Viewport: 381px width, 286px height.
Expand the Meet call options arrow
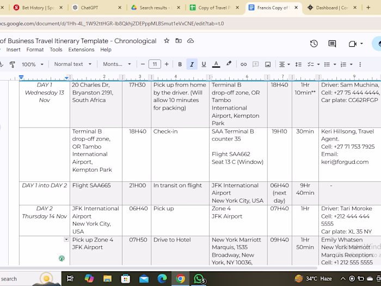pyautogui.click(x=361, y=44)
